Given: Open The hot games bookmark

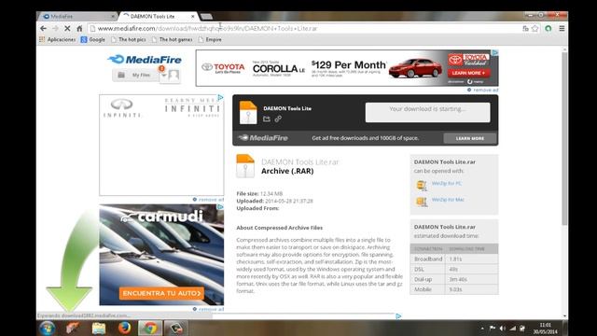Looking at the screenshot, I should (172, 39).
